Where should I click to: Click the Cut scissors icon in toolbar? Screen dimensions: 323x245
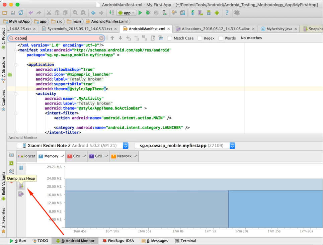point(49,13)
